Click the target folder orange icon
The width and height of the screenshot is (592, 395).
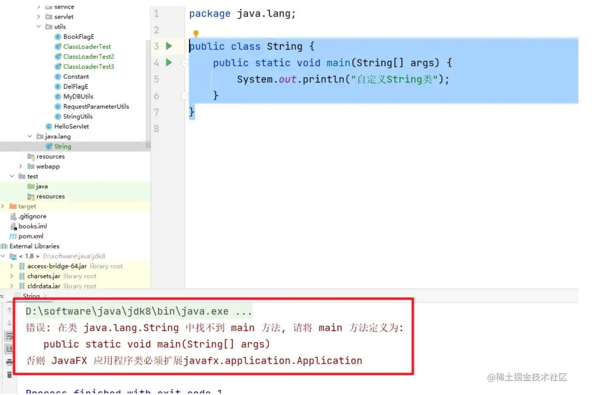(13, 206)
